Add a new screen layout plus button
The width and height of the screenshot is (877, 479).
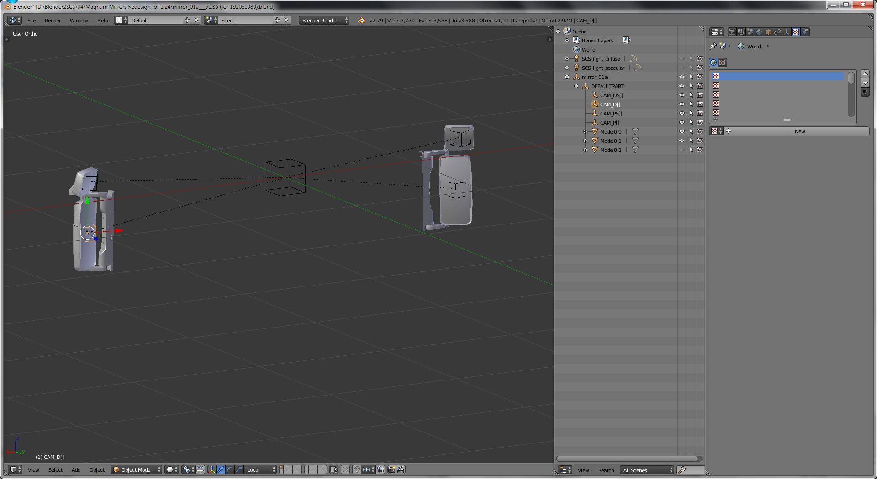[x=187, y=20]
